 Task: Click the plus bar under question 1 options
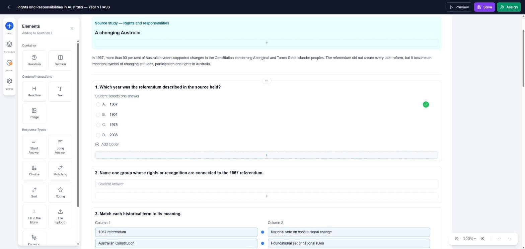(267, 155)
